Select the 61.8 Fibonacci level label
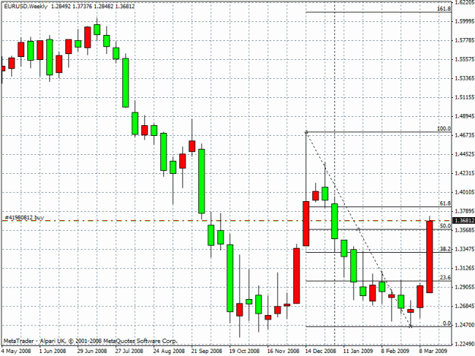 445,203
